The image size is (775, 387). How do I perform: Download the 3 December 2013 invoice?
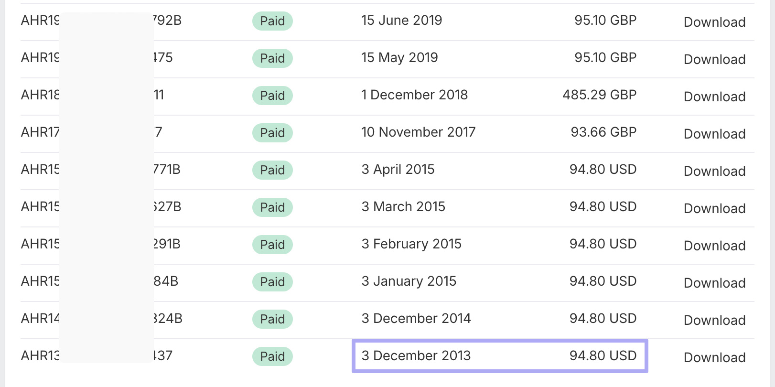click(714, 357)
